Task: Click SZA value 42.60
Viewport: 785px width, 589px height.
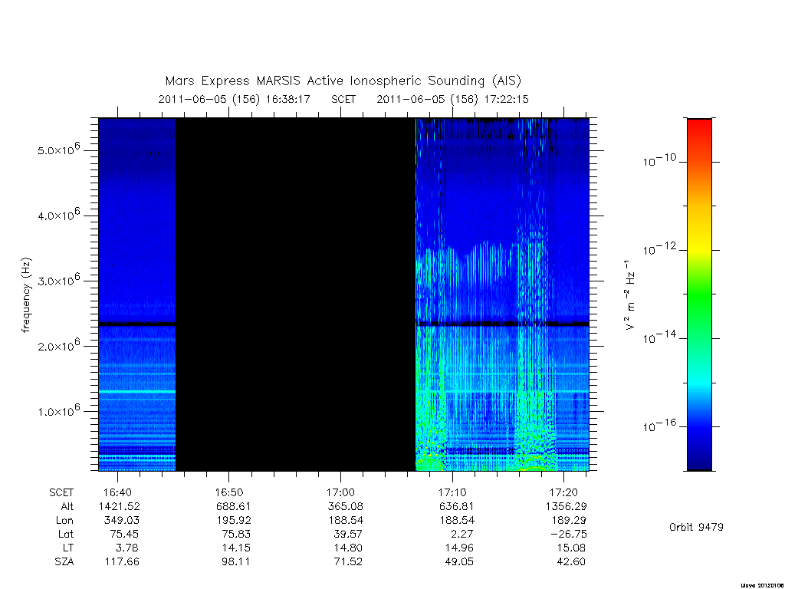Action: pyautogui.click(x=570, y=562)
